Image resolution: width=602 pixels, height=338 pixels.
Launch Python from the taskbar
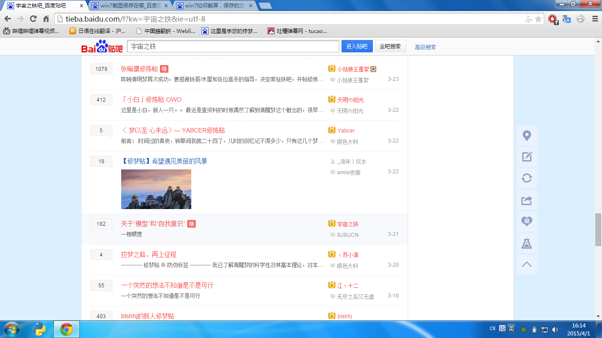[x=40, y=329]
